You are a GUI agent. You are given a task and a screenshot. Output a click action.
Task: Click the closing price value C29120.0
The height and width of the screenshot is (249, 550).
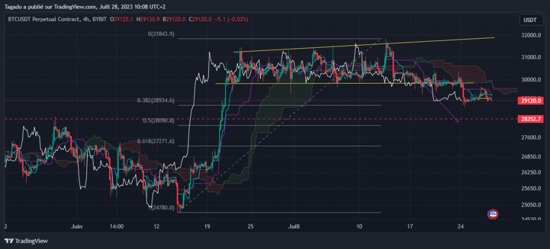200,19
